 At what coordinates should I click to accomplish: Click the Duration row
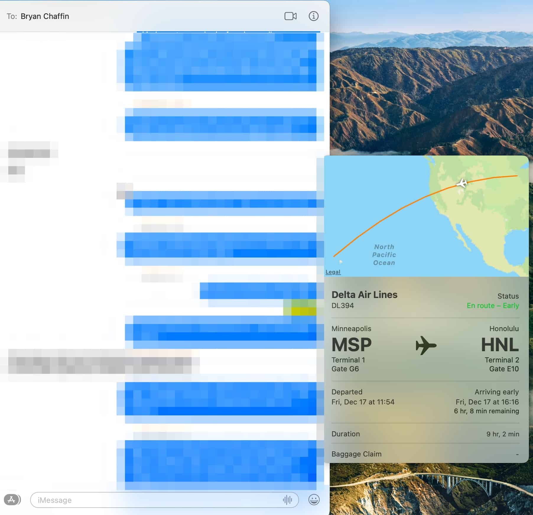[425, 434]
